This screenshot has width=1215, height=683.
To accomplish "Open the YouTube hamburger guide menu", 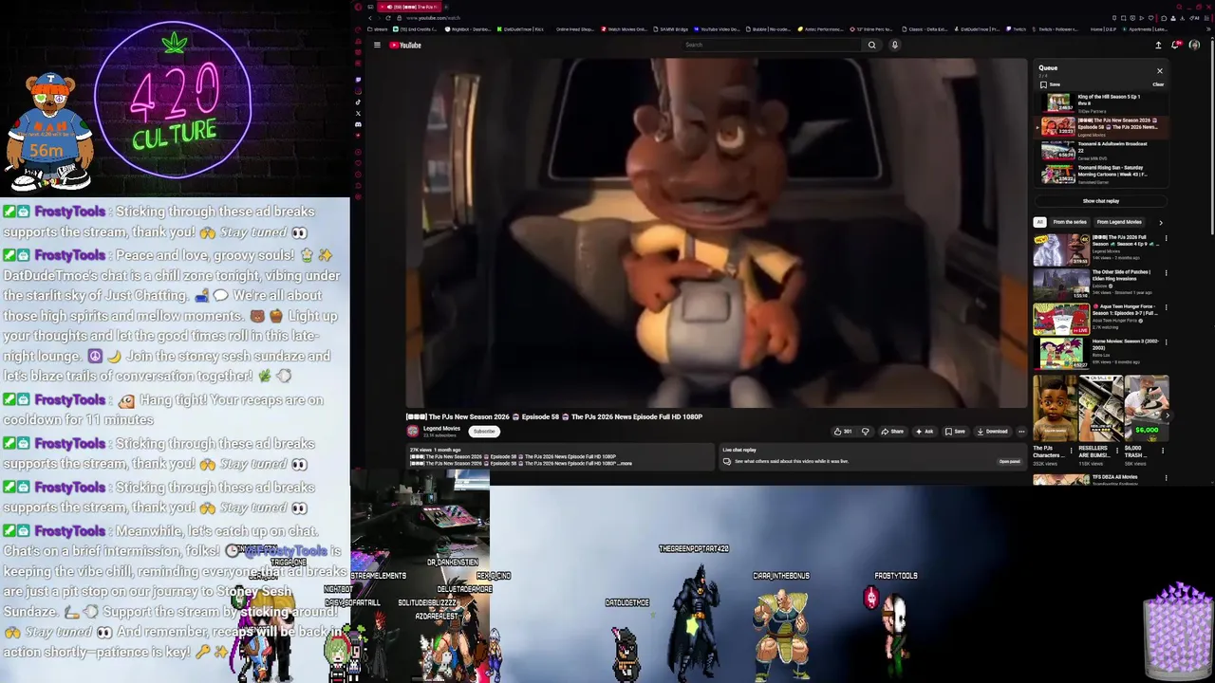I will click(377, 45).
